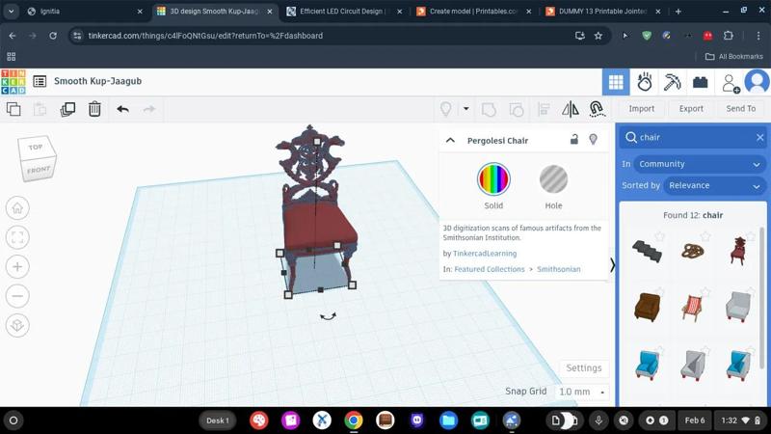Image resolution: width=771 pixels, height=434 pixels.
Task: Click Import button
Action: point(641,109)
